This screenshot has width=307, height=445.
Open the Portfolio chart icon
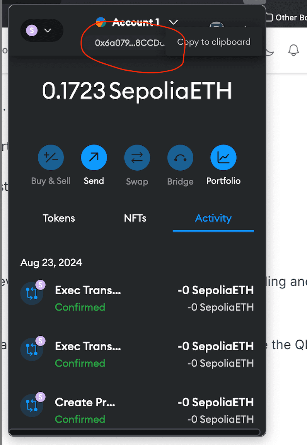223,158
